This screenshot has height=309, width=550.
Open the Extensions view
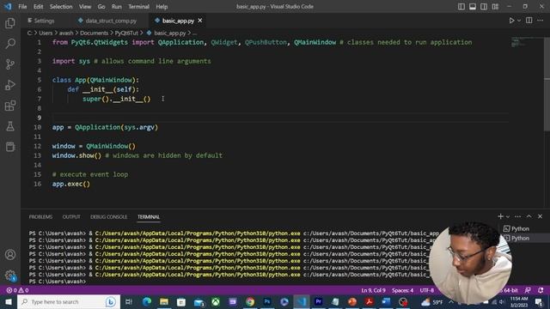click(10, 106)
